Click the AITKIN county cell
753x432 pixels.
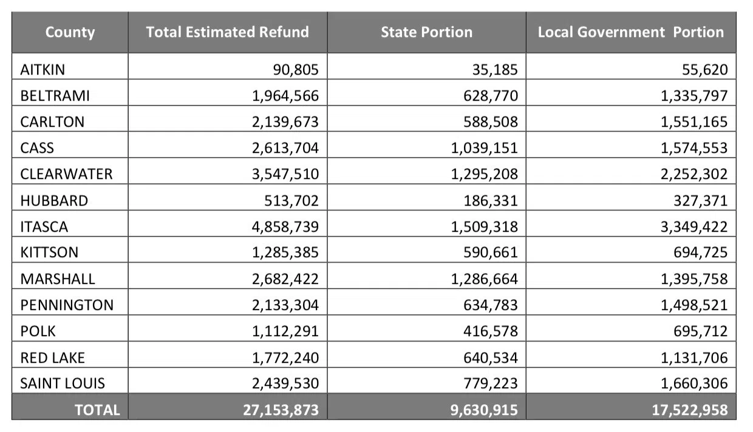tap(43, 70)
